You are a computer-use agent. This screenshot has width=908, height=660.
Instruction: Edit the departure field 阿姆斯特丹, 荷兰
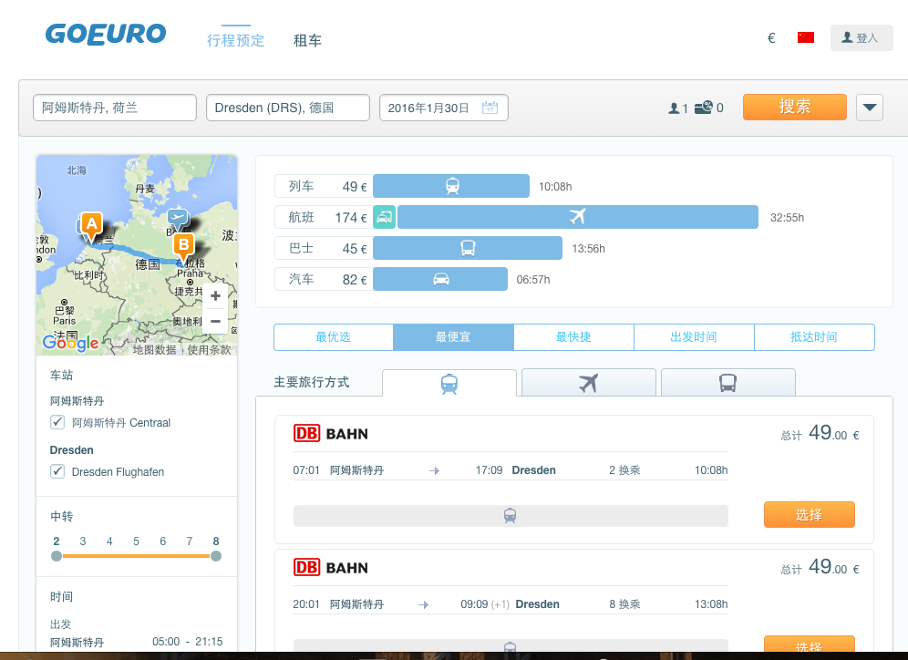(x=115, y=108)
